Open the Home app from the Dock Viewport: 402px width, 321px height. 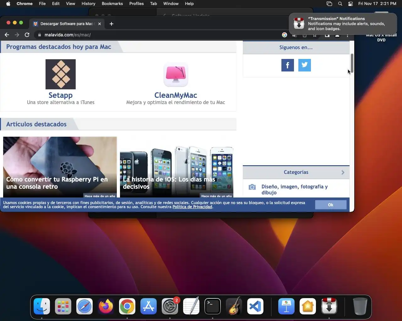[308, 306]
